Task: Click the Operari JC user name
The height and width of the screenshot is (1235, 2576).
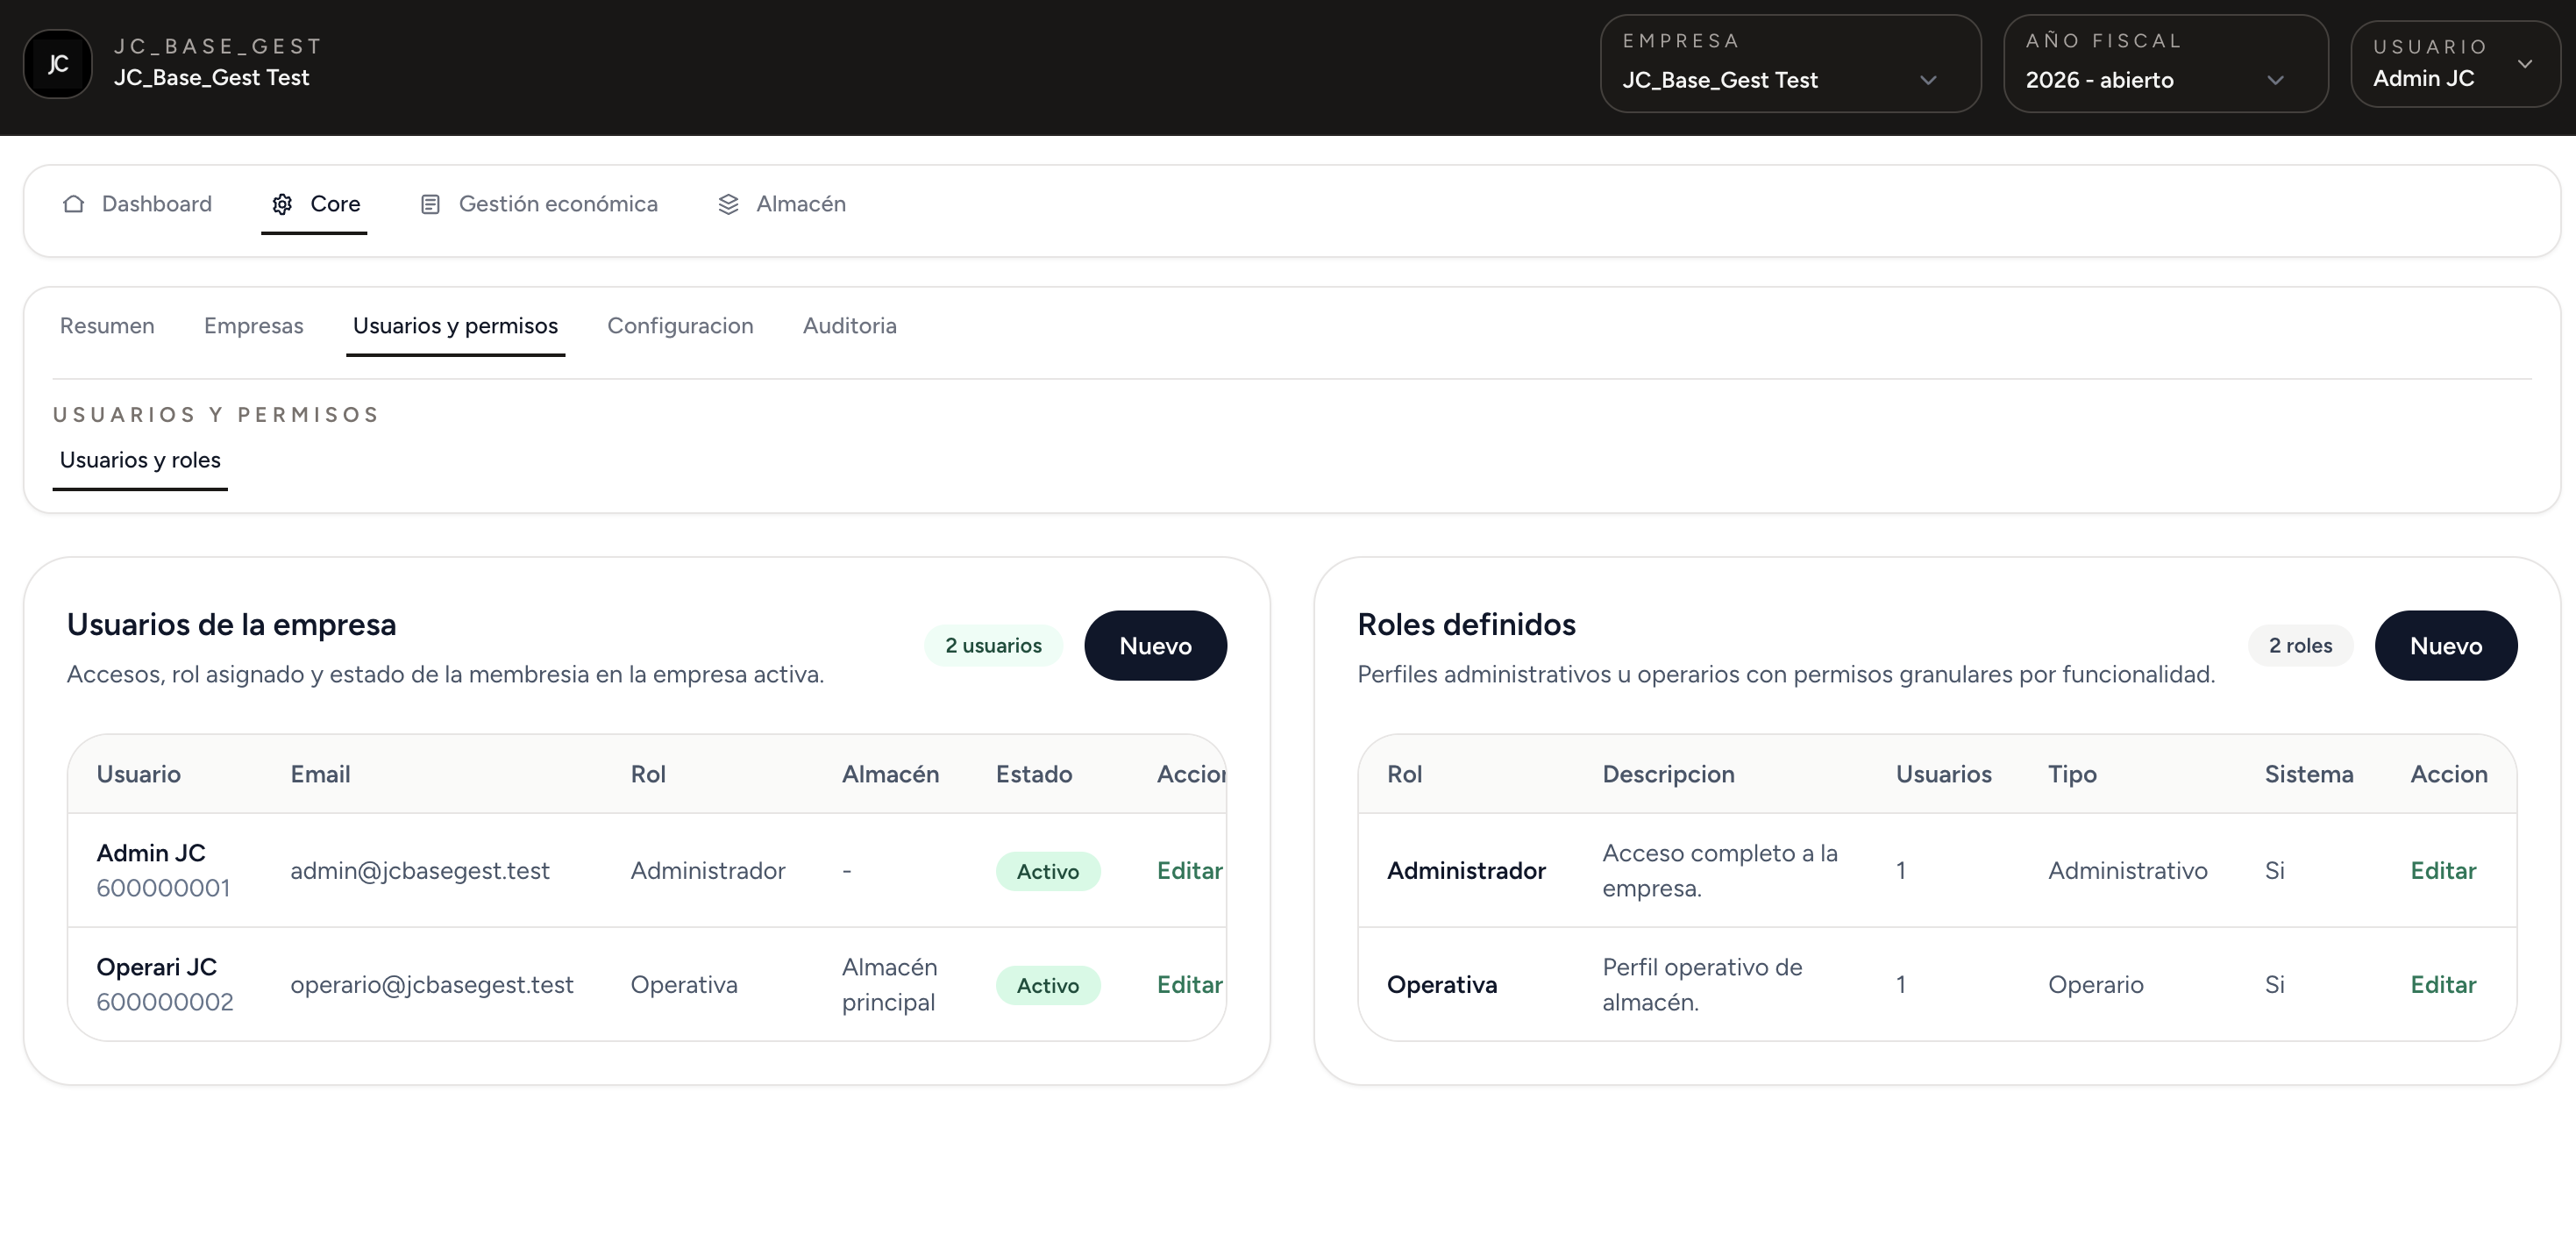Action: tap(156, 967)
